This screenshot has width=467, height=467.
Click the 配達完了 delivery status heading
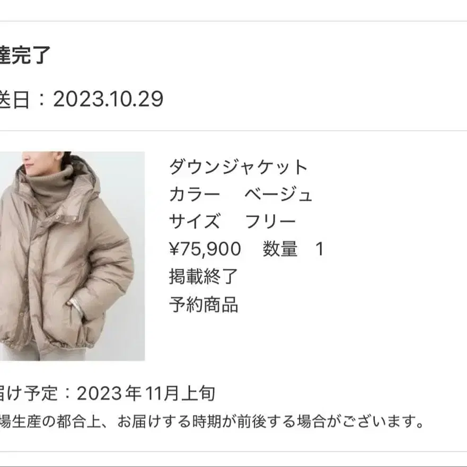click(25, 55)
